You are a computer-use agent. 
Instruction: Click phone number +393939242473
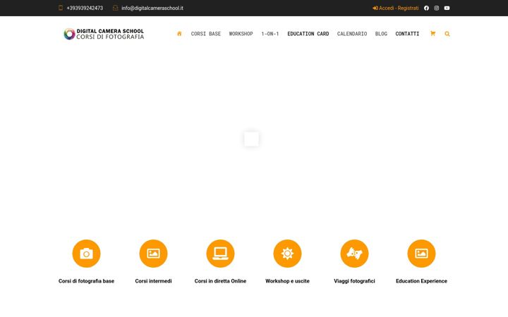click(x=85, y=8)
